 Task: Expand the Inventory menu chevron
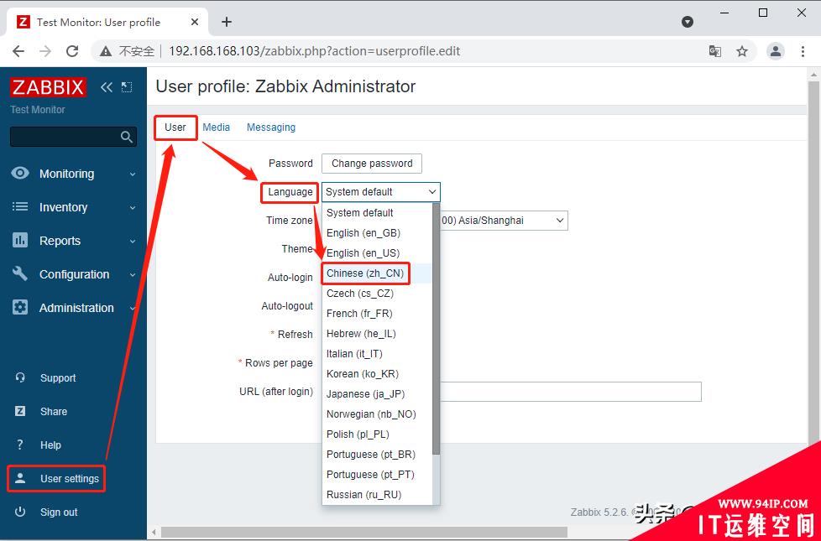(133, 208)
